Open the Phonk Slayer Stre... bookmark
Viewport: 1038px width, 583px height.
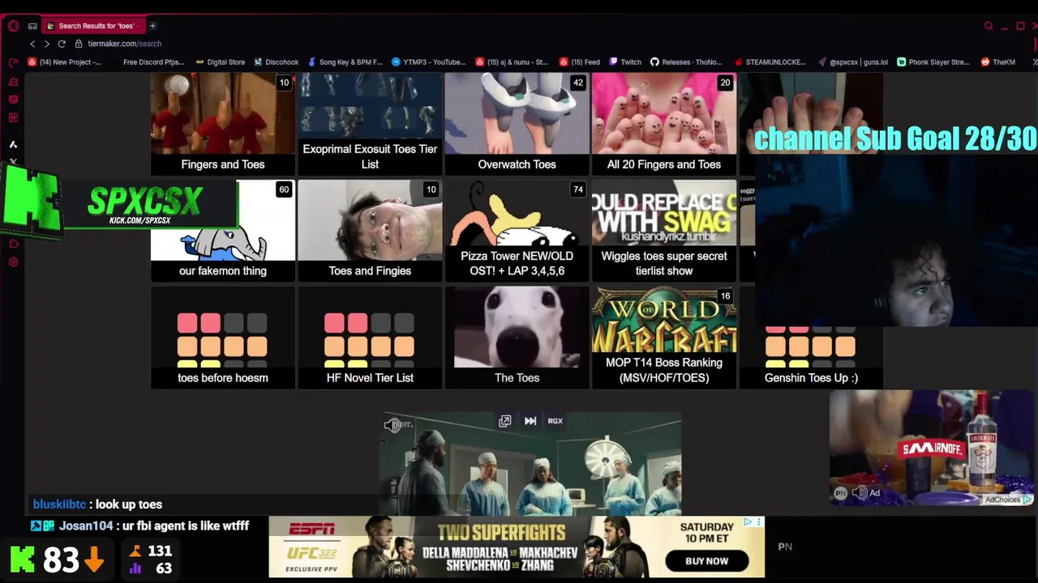pos(933,62)
